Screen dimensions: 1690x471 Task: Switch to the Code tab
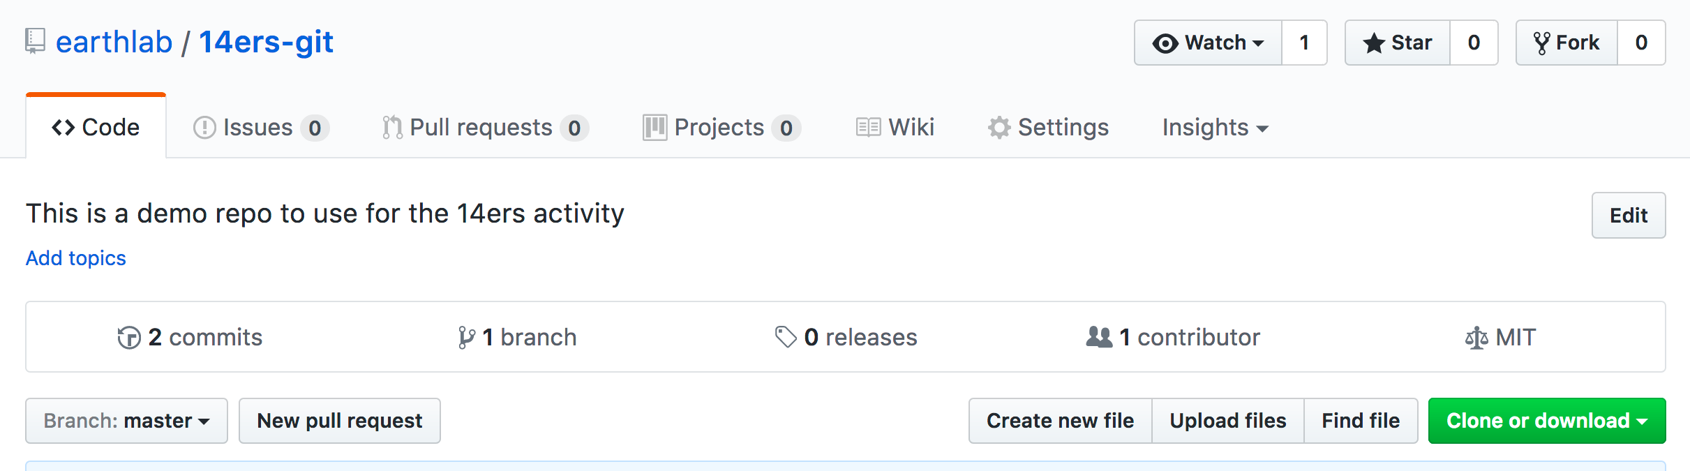coord(96,127)
